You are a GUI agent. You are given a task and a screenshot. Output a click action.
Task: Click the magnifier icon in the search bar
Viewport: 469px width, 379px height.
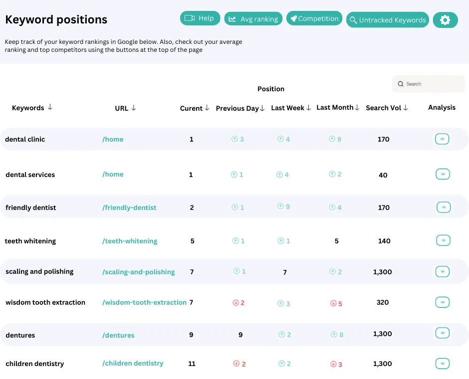402,84
